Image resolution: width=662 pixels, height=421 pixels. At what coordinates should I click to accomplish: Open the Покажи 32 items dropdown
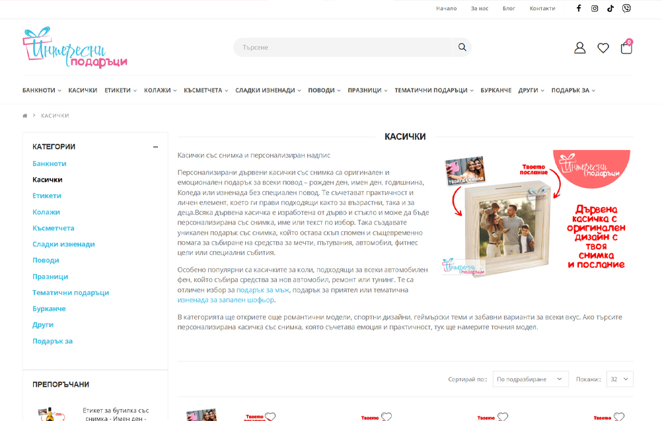click(620, 379)
